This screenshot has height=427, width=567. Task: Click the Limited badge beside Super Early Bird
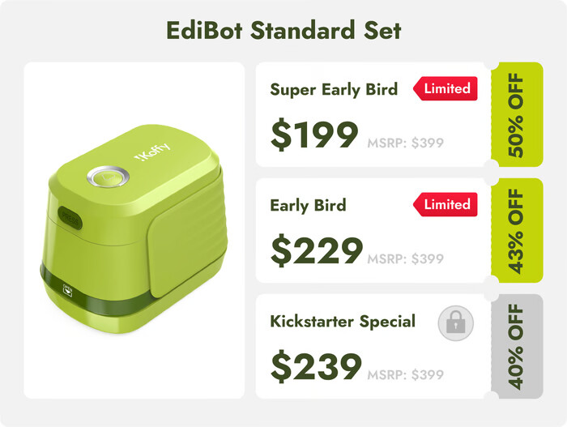point(446,88)
